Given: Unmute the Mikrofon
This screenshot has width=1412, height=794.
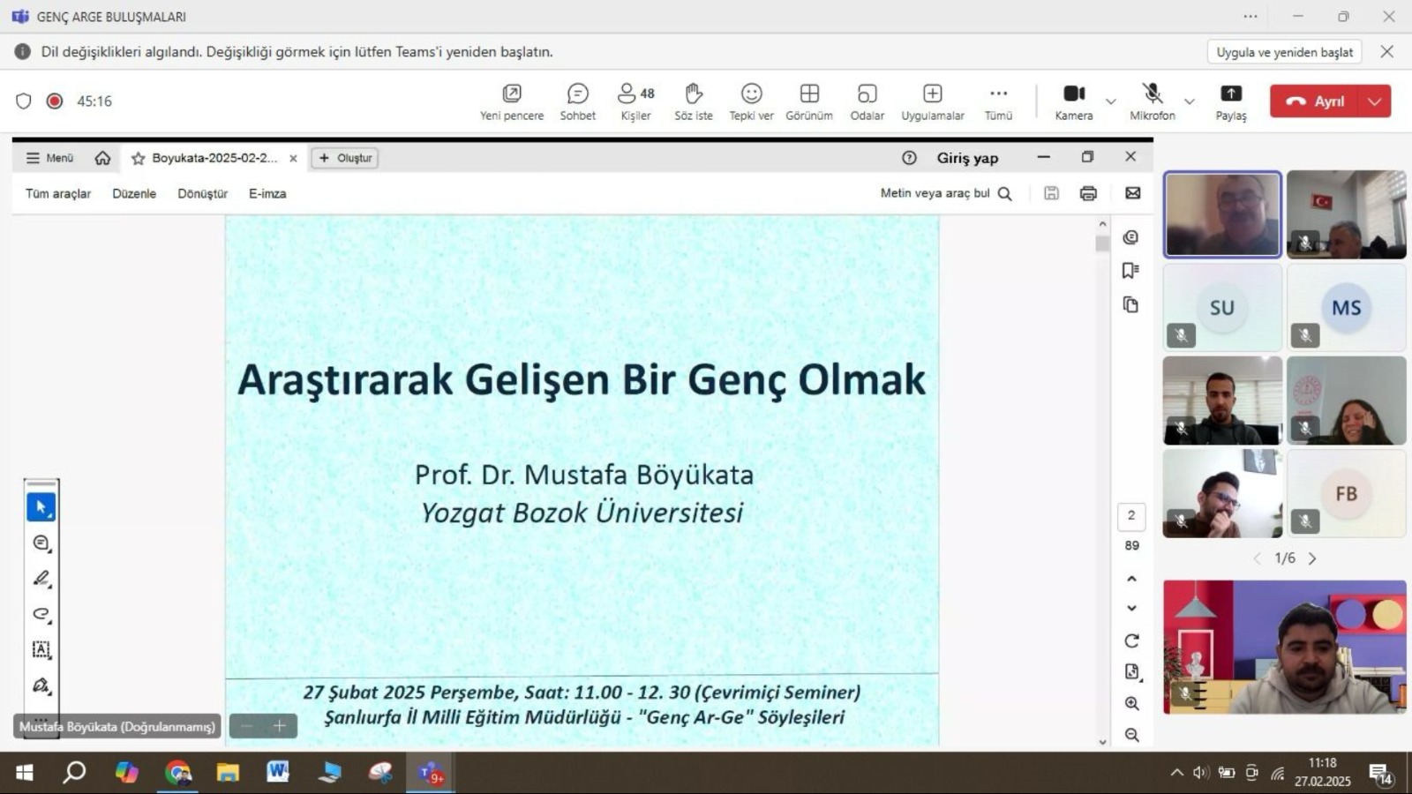Looking at the screenshot, I should [1152, 101].
